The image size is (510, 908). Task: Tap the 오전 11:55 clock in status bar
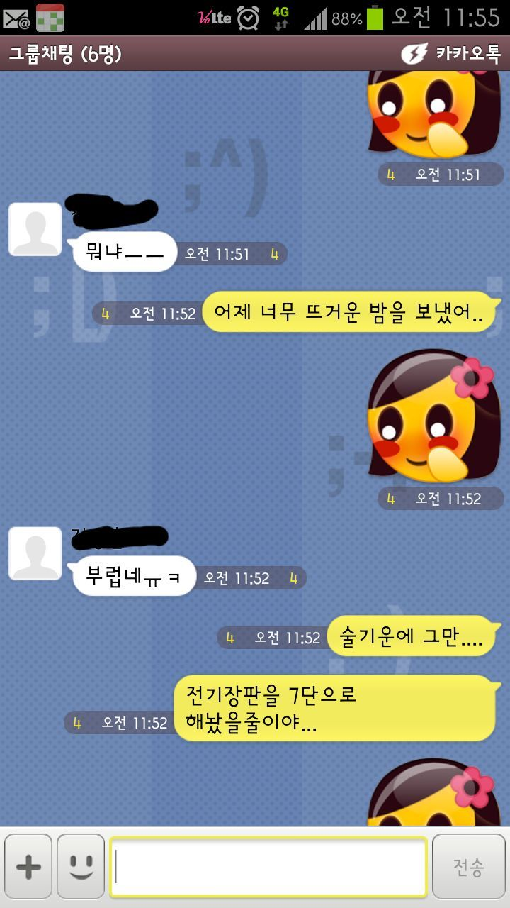[446, 18]
